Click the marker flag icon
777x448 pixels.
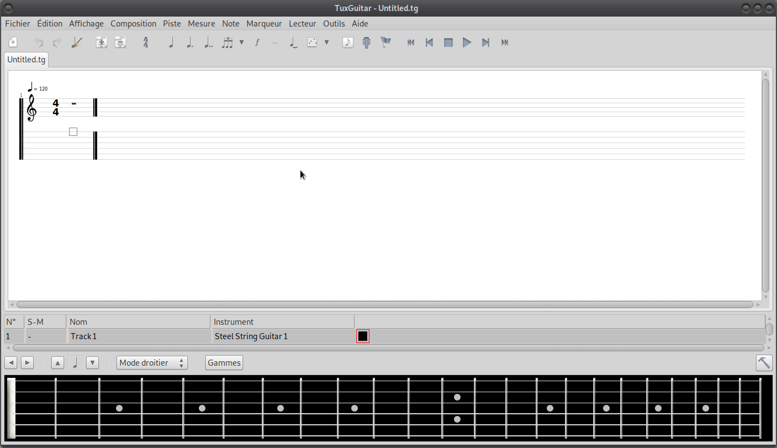coord(385,43)
